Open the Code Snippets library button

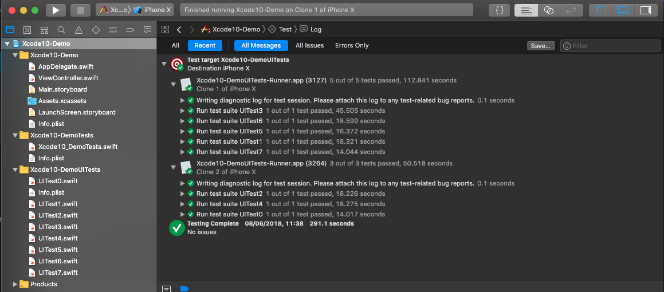pos(500,10)
